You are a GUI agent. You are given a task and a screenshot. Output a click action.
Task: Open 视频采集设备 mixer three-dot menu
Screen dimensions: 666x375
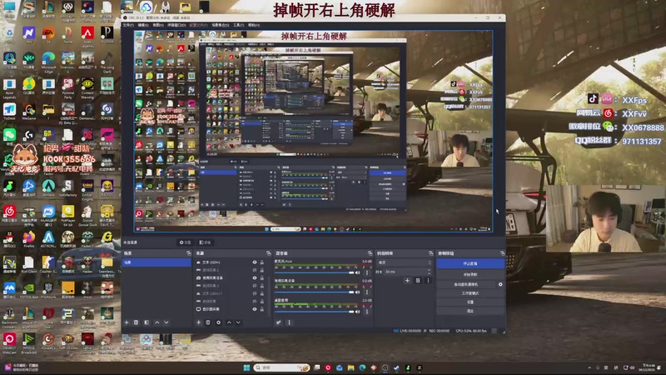(x=367, y=292)
